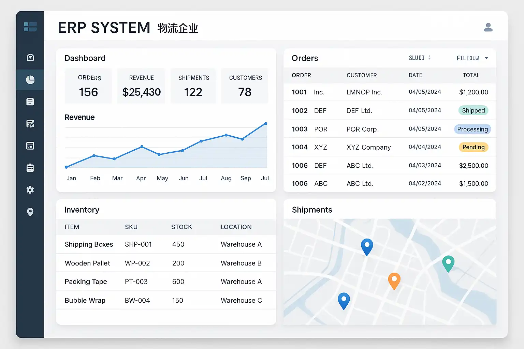Screen dimensions: 524x349
Task: Click the last data point on Revenue chart
Action: (266, 124)
